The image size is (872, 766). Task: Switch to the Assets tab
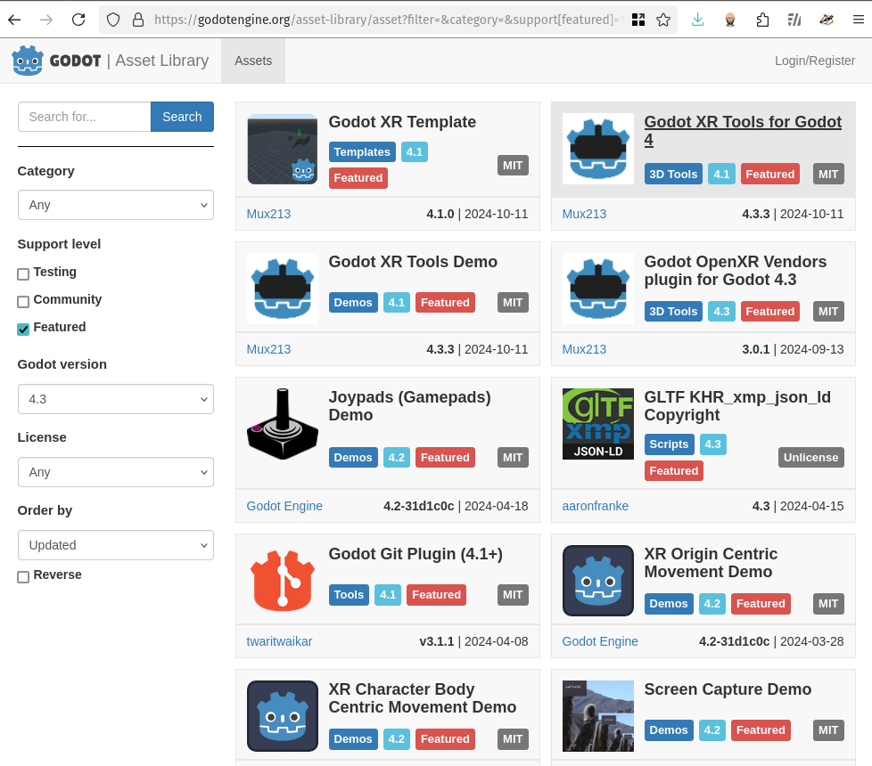click(253, 61)
